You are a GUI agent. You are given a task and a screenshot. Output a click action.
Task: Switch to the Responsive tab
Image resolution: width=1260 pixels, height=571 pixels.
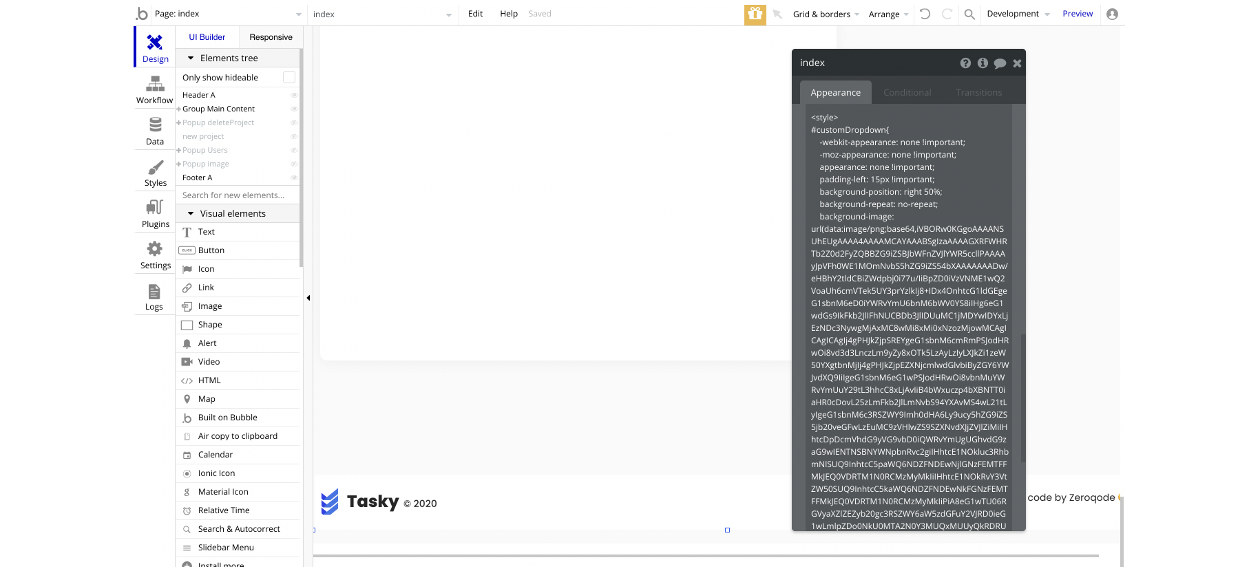(271, 37)
